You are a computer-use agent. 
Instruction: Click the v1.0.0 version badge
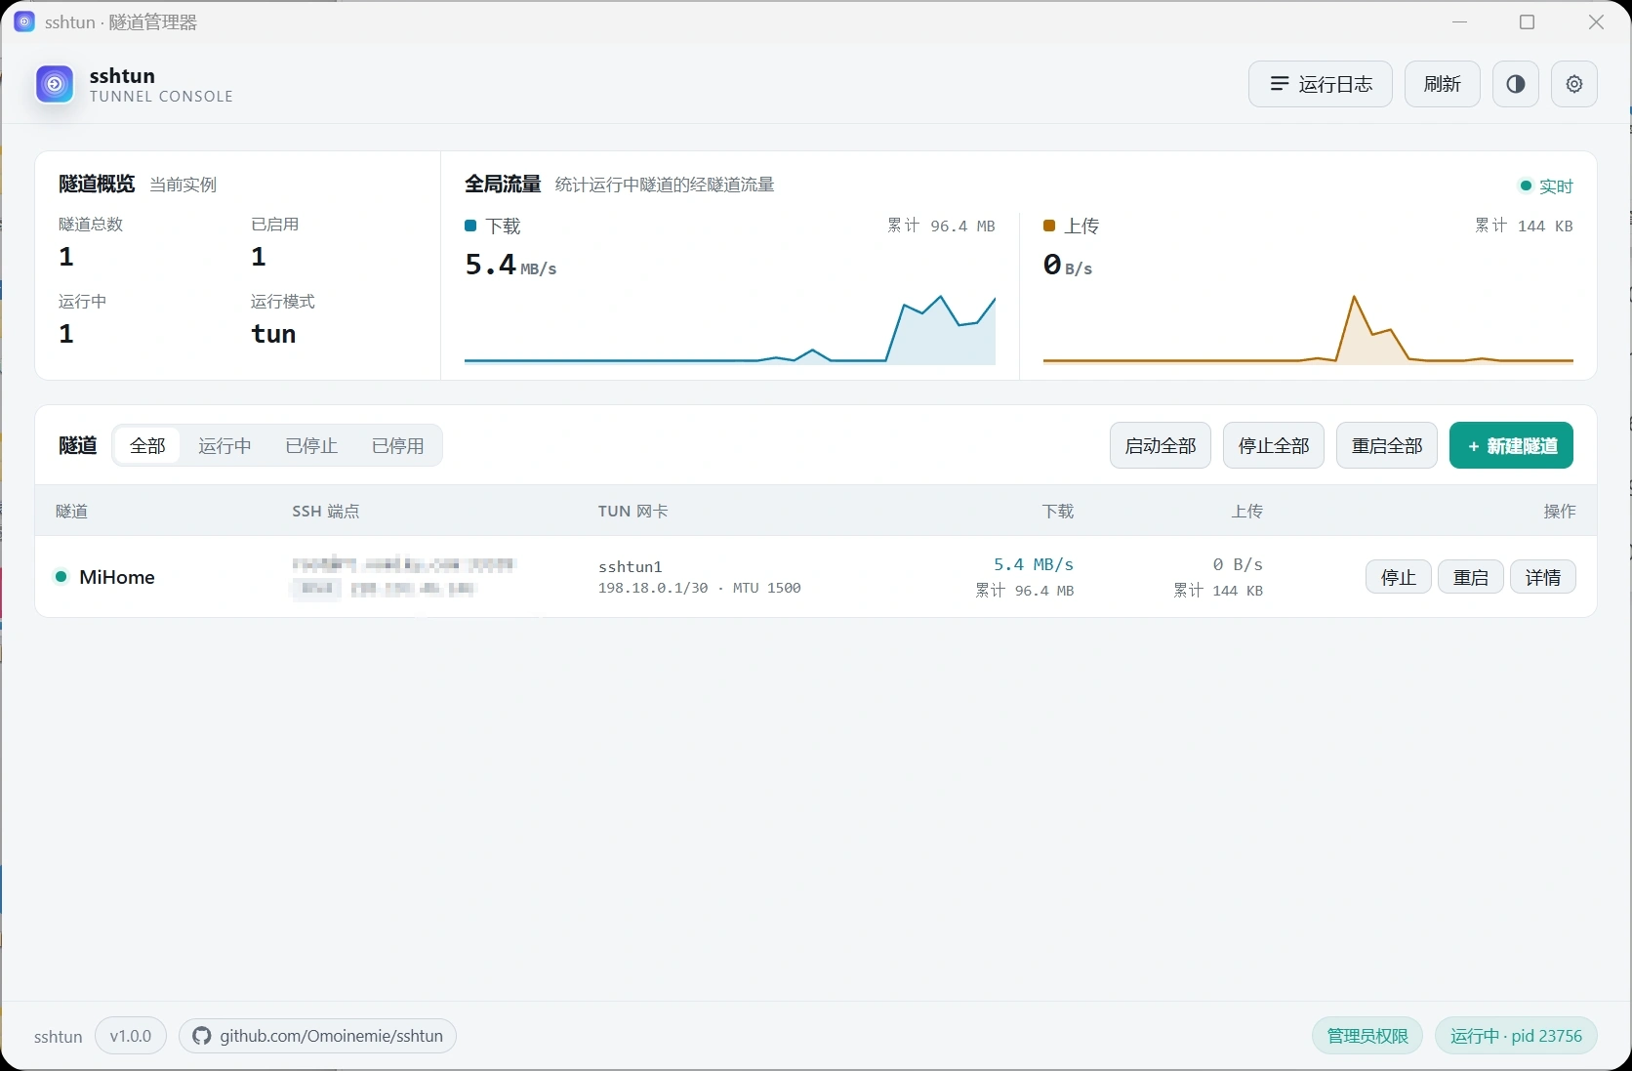[x=131, y=1036]
